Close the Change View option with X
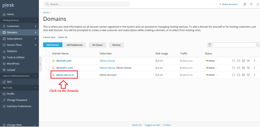This screenshot has height=127, width=260. coord(35,125)
